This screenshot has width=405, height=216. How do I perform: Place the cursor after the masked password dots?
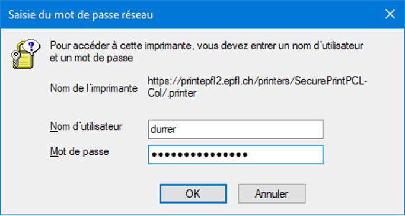(x=249, y=154)
